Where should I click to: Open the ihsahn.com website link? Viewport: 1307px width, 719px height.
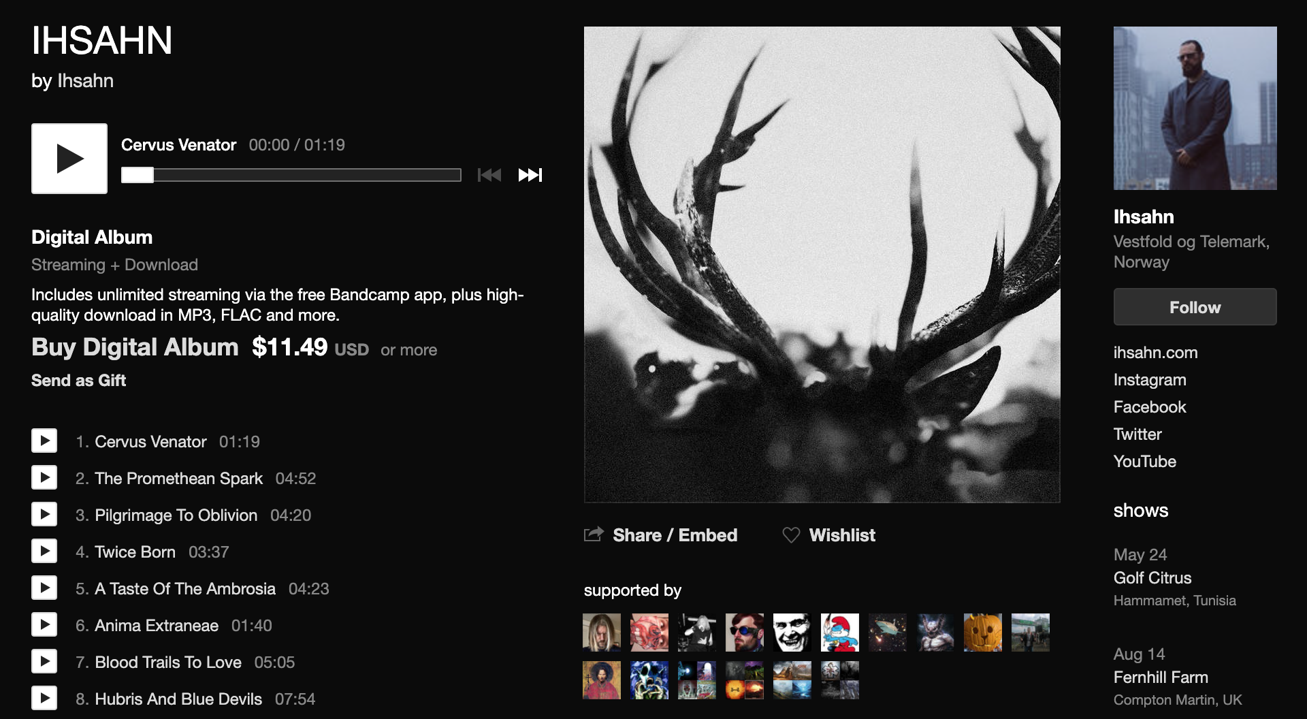tap(1155, 353)
